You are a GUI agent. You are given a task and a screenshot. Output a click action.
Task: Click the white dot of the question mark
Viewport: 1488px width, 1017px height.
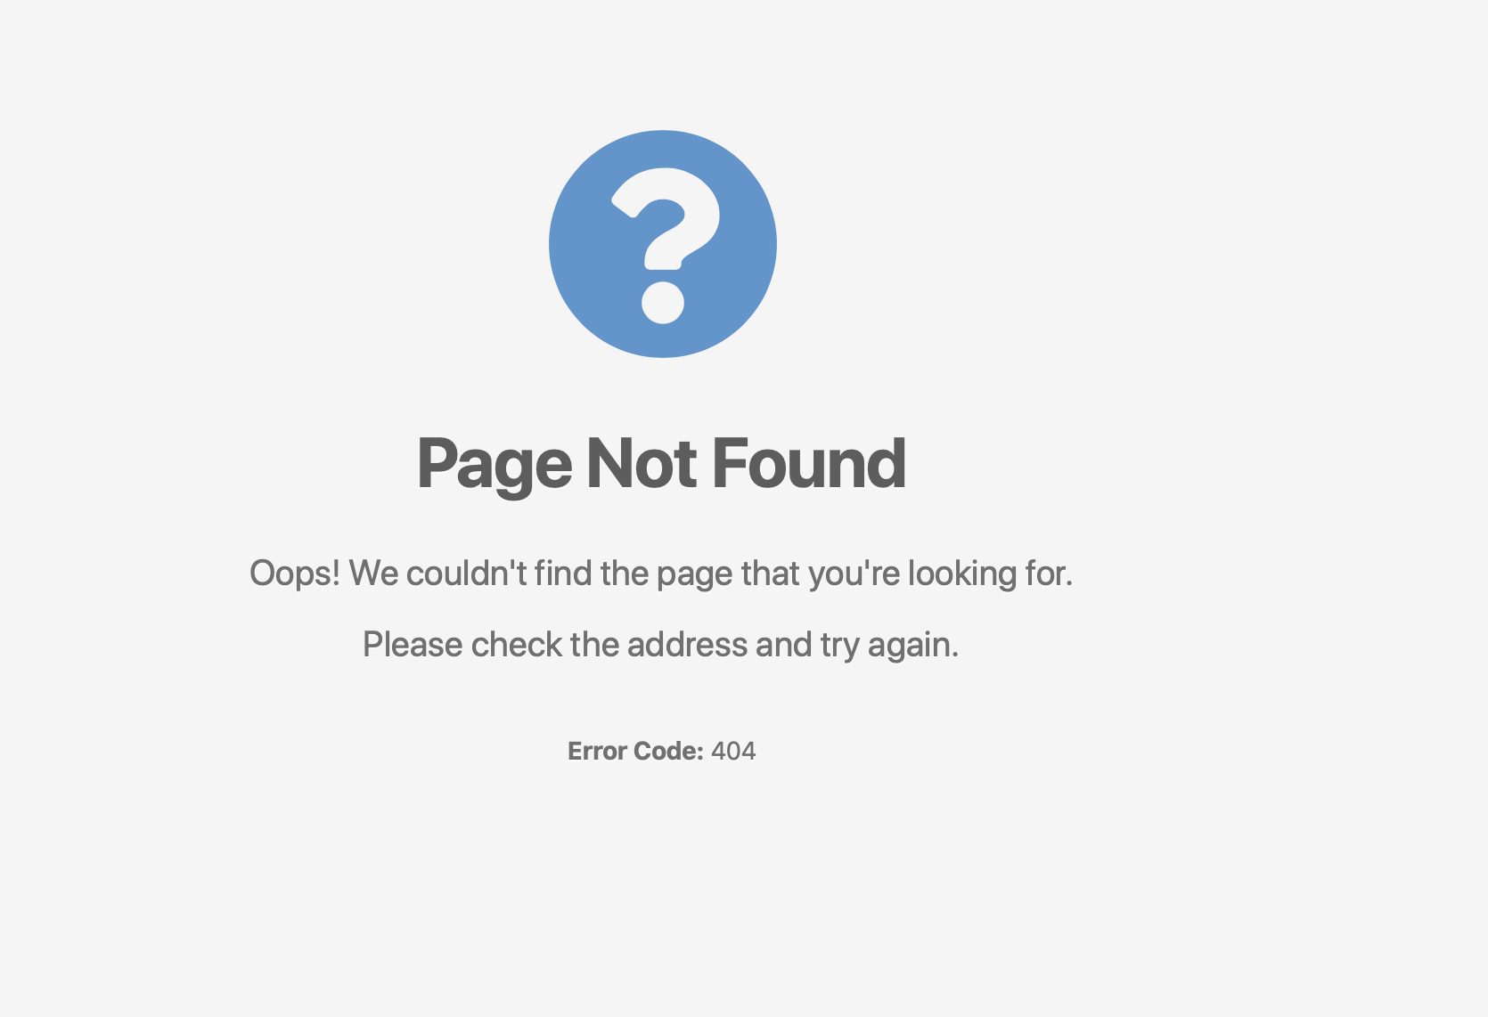(663, 302)
